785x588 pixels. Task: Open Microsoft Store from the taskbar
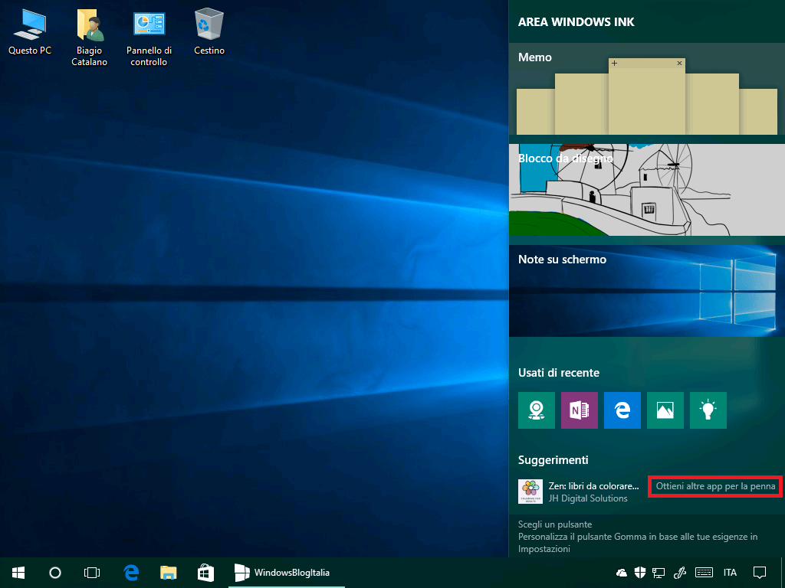click(205, 572)
